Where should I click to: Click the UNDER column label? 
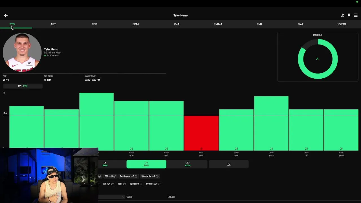point(171,197)
